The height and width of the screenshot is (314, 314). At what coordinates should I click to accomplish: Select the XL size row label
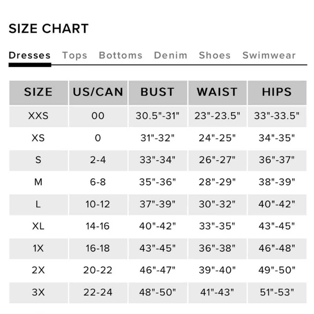[38, 226]
